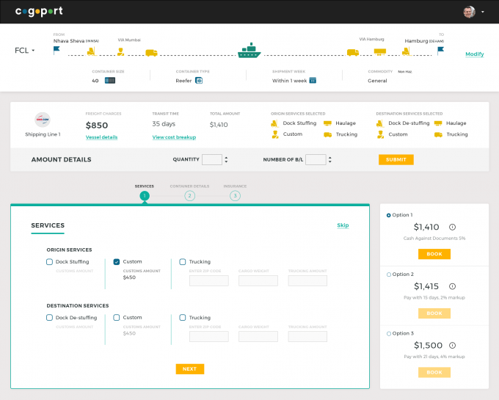Open the shipment week calendar icon
This screenshot has height=400, width=499.
click(313, 81)
